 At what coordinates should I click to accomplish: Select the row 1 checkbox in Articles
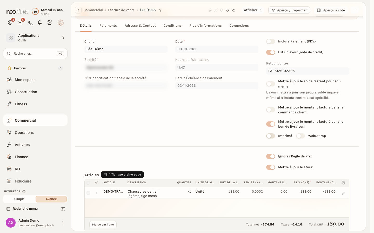[x=88, y=193]
